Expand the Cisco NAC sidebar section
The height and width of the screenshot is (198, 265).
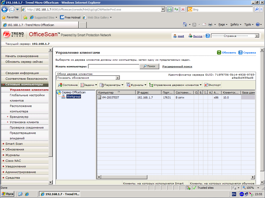click(x=3, y=161)
